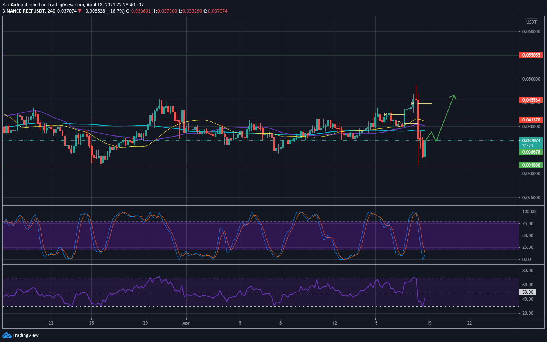The width and height of the screenshot is (547, 342).
Task: Select the 0.055055 red price label
Action: pyautogui.click(x=530, y=55)
